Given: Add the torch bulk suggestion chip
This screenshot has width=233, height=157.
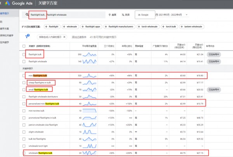Looking at the screenshot, I should tap(169, 26).
